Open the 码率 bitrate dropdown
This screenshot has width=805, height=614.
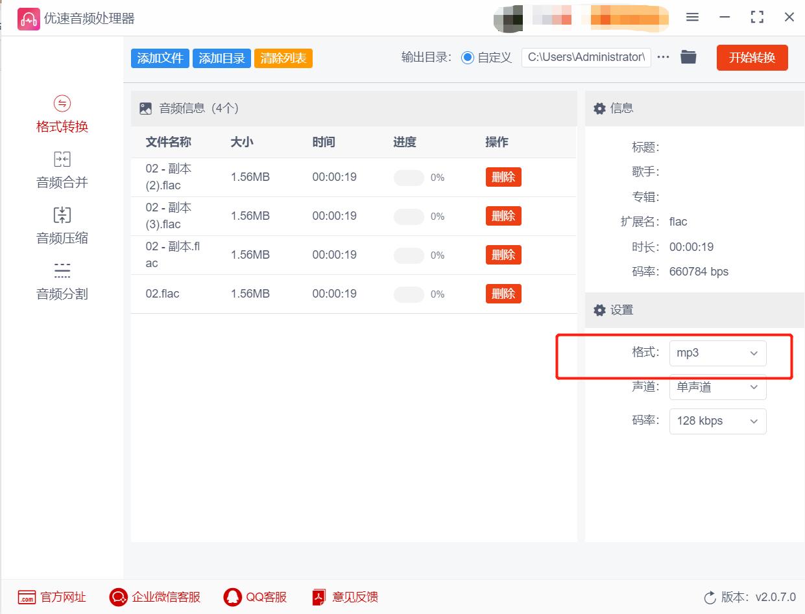point(717,421)
